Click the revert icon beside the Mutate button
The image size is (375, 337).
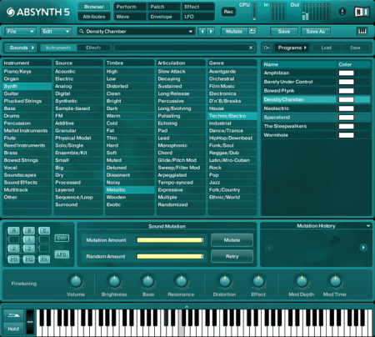(252, 32)
